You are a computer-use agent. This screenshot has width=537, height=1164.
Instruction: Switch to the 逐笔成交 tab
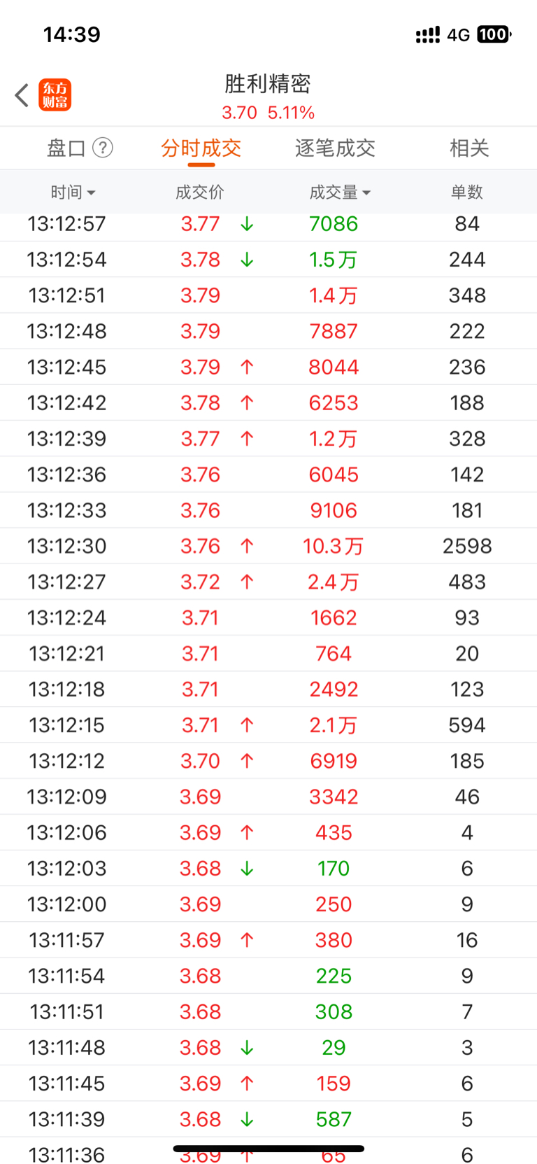click(335, 148)
